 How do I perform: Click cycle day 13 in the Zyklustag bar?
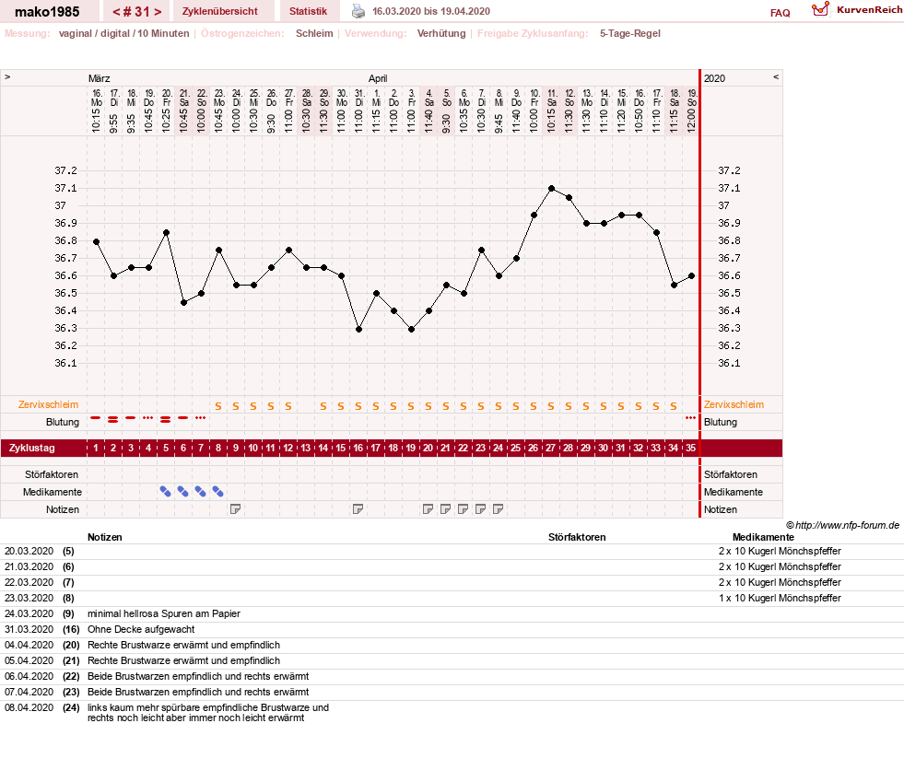point(306,448)
